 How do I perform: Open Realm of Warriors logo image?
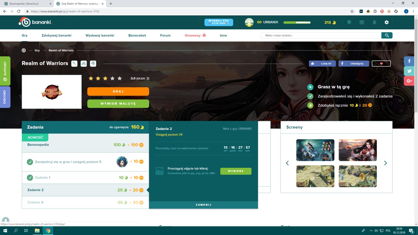[x=52, y=92]
